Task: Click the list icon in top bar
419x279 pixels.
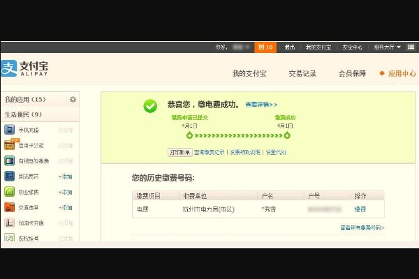Action: (411, 47)
